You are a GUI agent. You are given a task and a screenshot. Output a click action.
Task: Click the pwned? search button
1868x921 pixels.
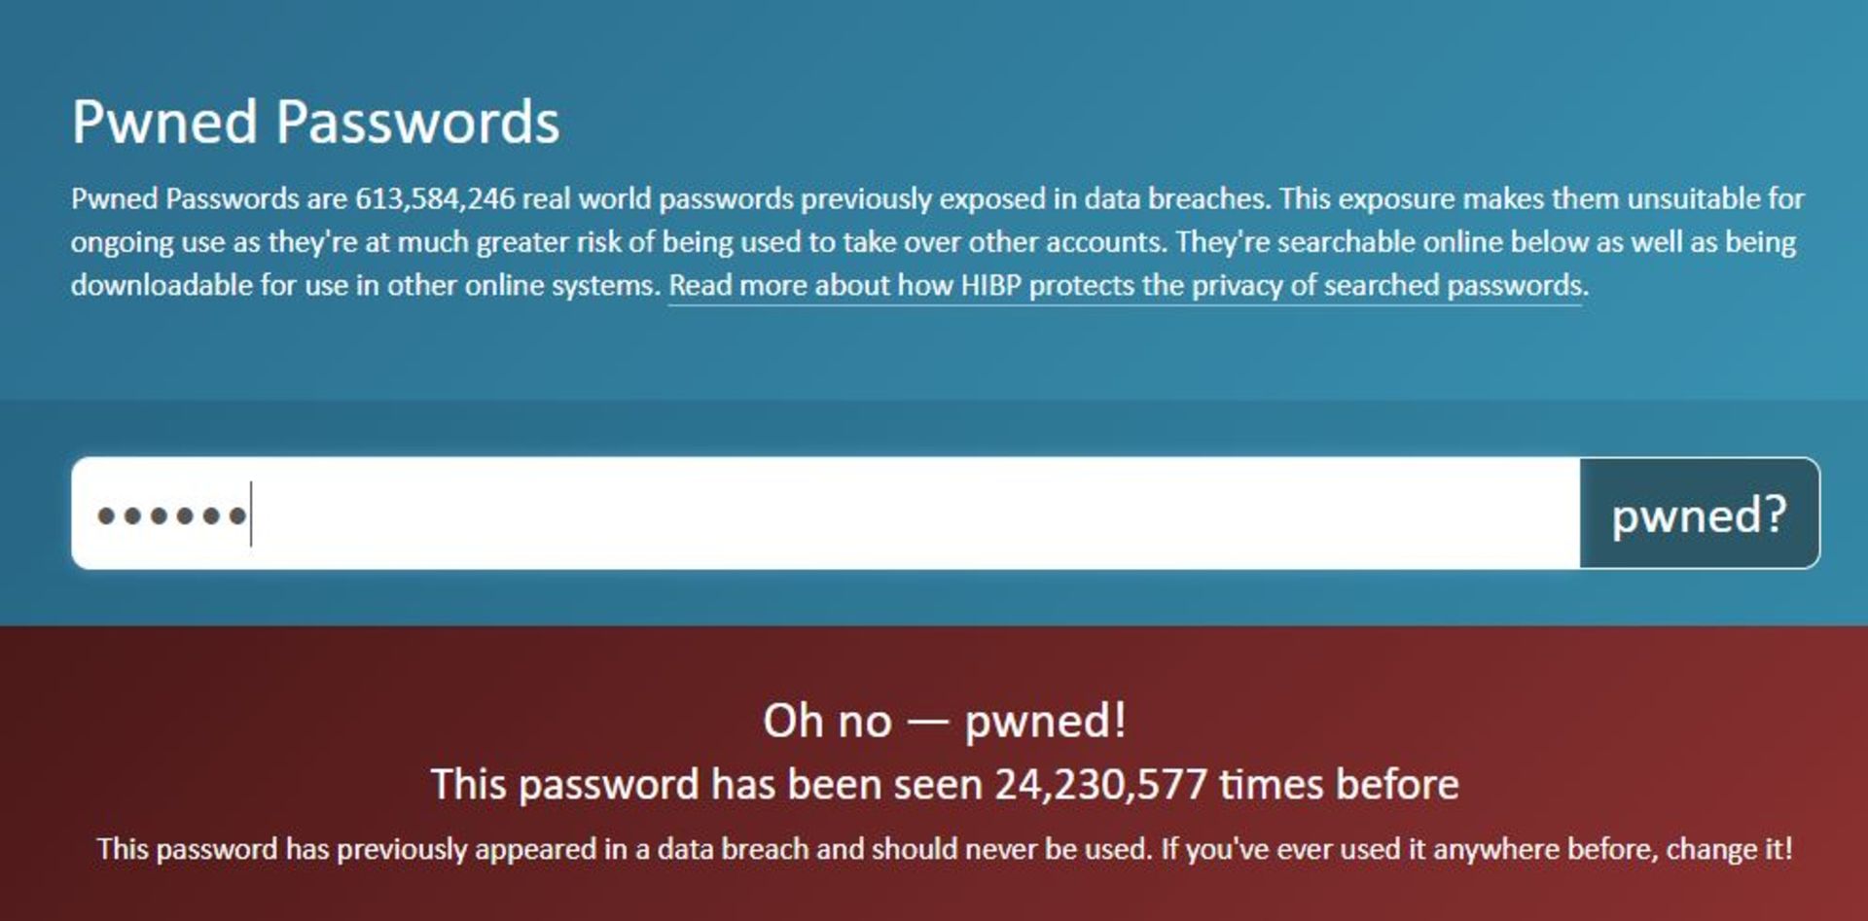pyautogui.click(x=1699, y=514)
